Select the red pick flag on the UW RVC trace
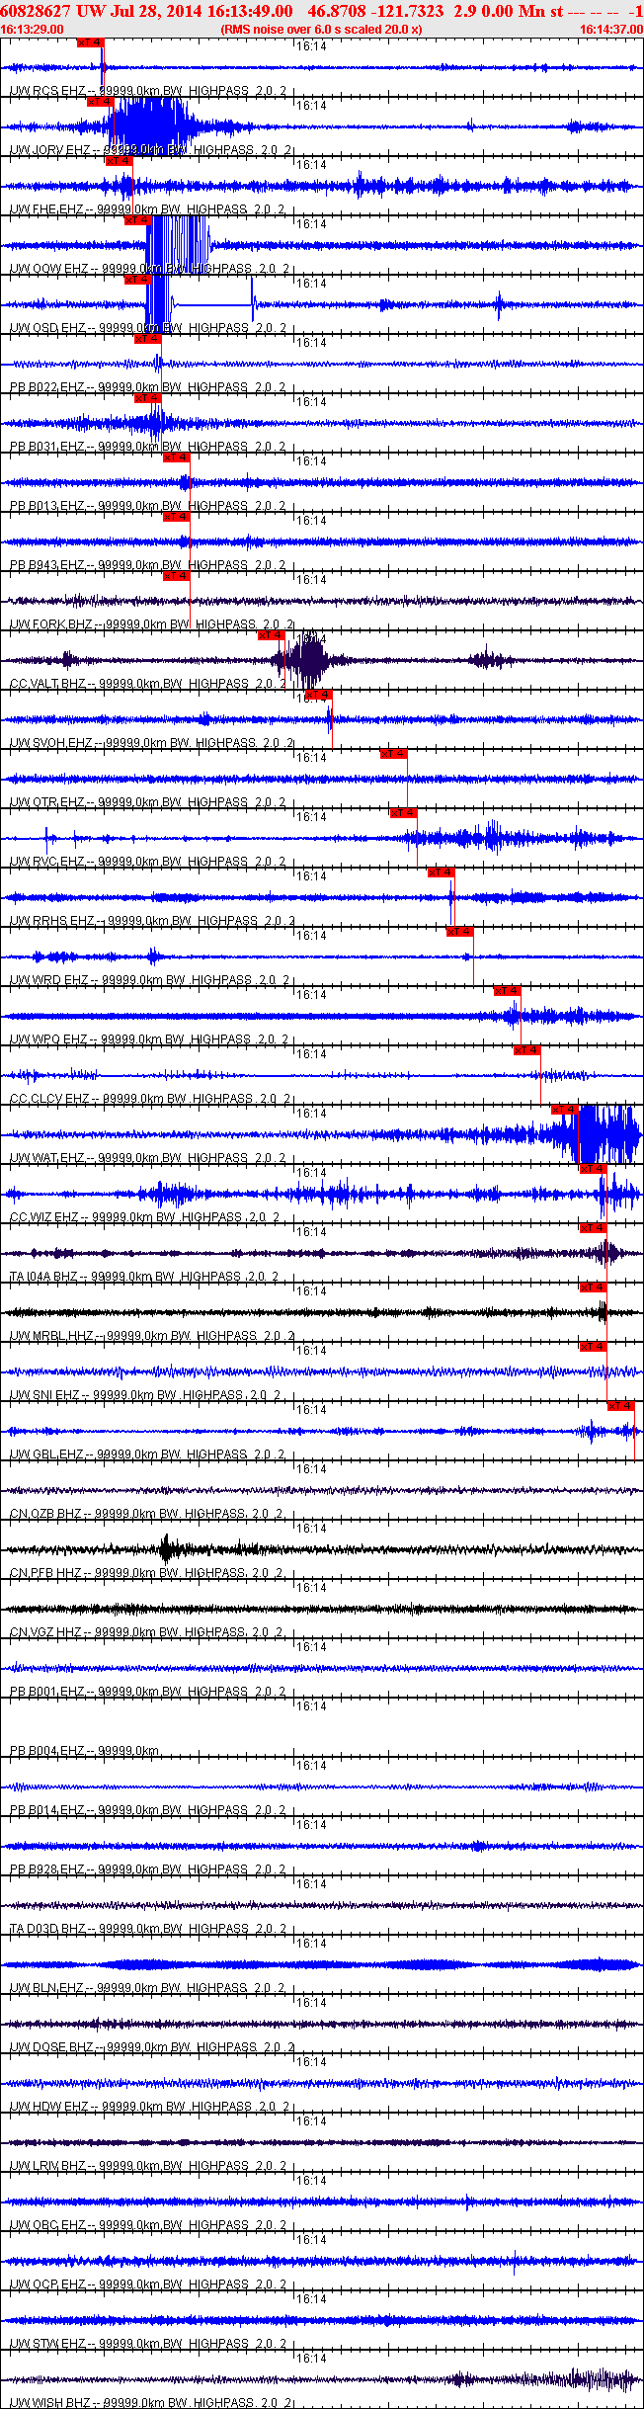This screenshot has width=644, height=2409. [403, 813]
